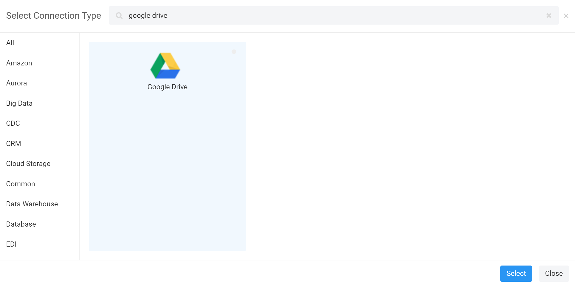575x285 pixels.
Task: Close the dialog using the top-right X
Action: click(x=566, y=16)
